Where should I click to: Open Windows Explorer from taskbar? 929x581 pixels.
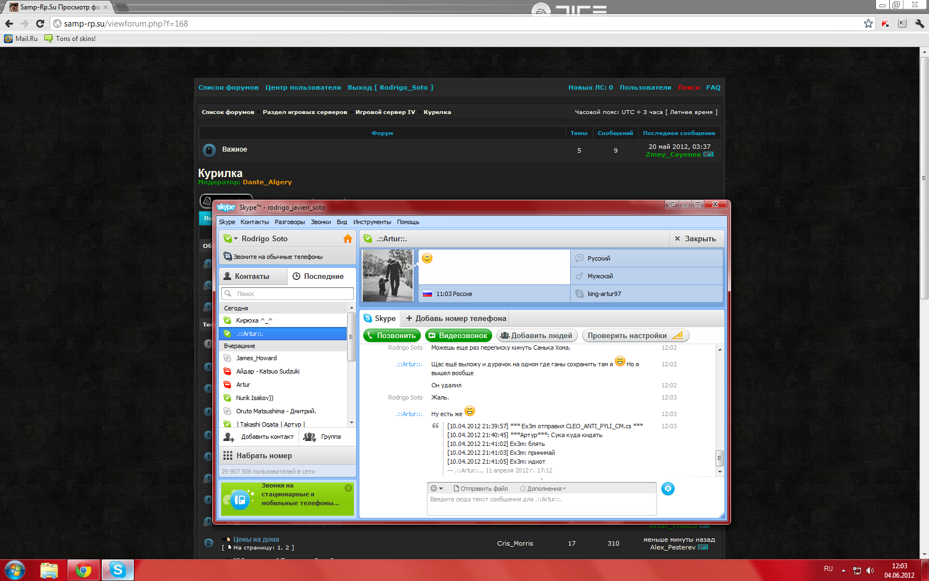pyautogui.click(x=49, y=570)
